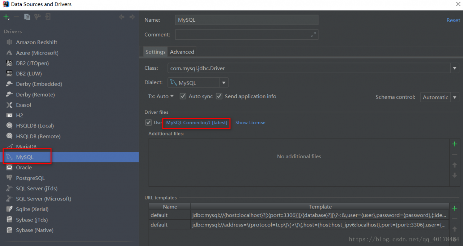Toggle the Send application info checkbox
463x246 pixels.
pyautogui.click(x=219, y=96)
